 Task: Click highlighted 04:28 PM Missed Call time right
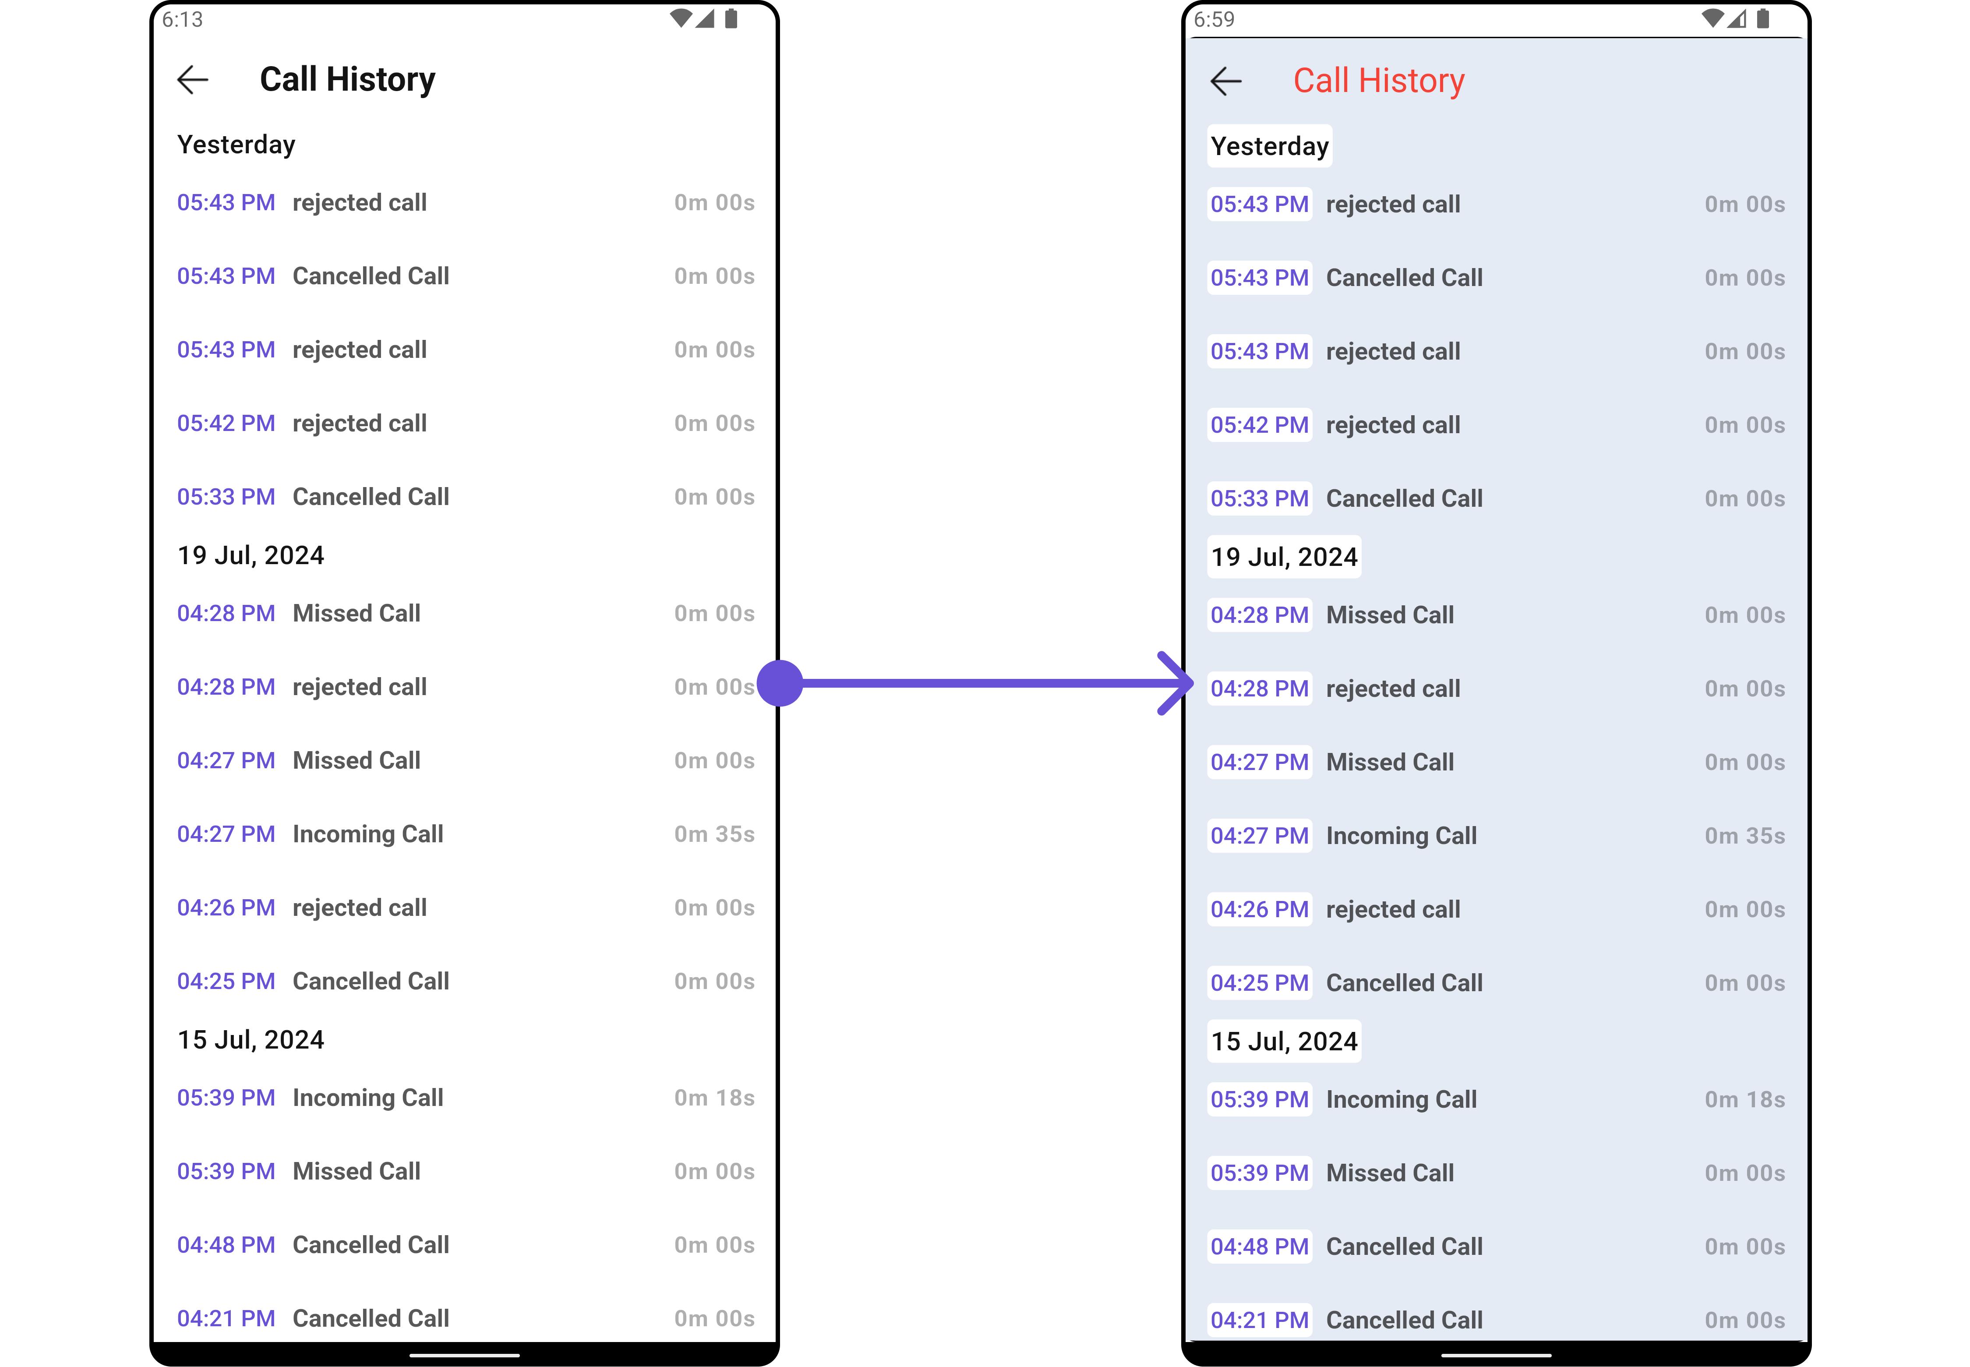1259,615
